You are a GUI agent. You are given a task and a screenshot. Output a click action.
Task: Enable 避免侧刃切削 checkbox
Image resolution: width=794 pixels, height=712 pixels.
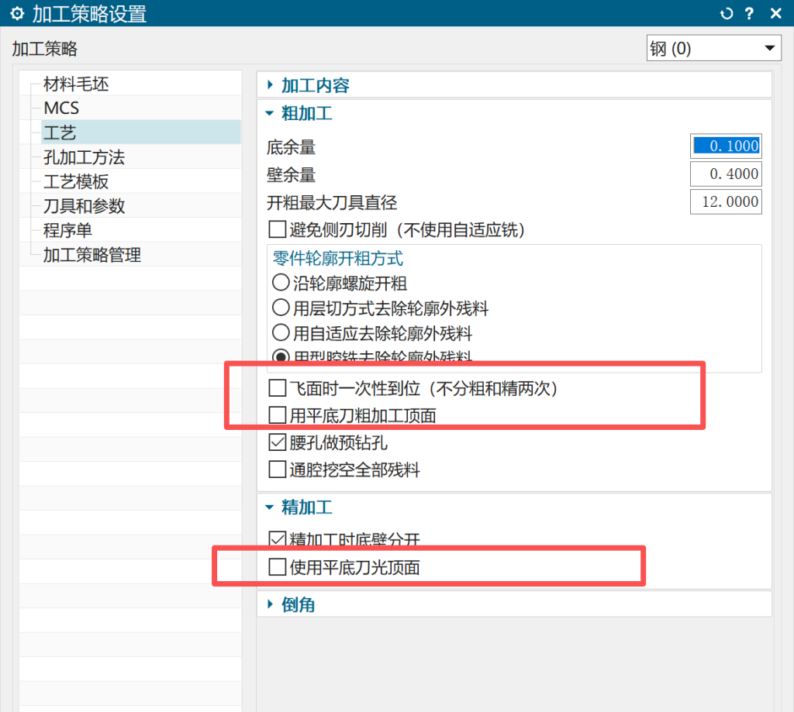[x=277, y=229]
